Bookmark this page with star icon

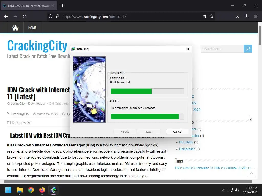(x=211, y=17)
